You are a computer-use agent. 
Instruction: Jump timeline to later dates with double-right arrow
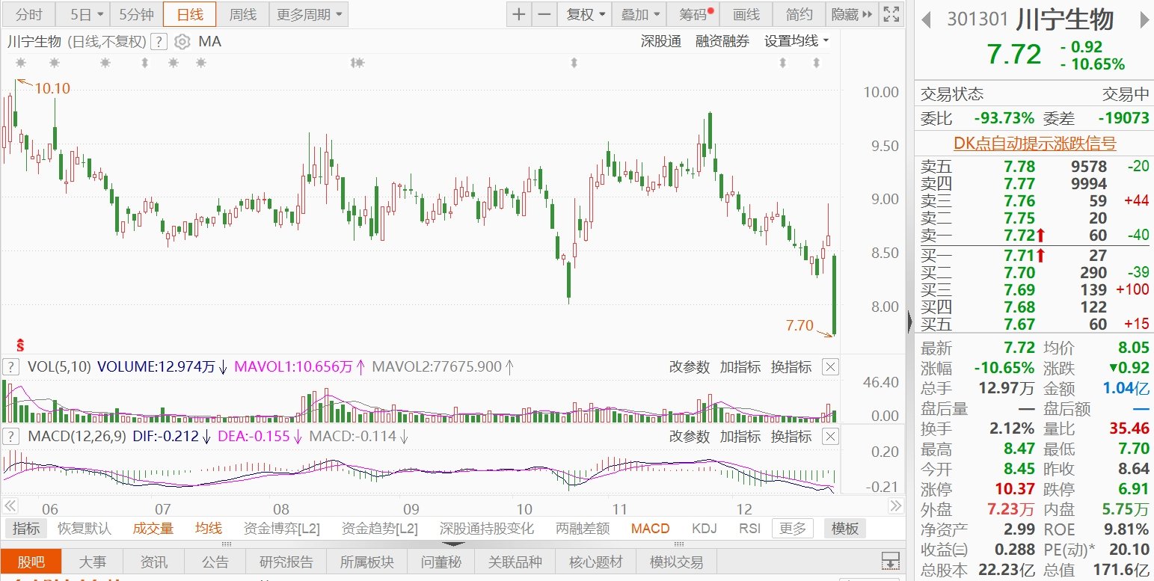pyautogui.click(x=894, y=505)
